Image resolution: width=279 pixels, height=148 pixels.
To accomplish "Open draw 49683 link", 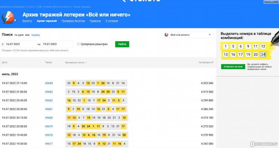I will pyautogui.click(x=49, y=92).
